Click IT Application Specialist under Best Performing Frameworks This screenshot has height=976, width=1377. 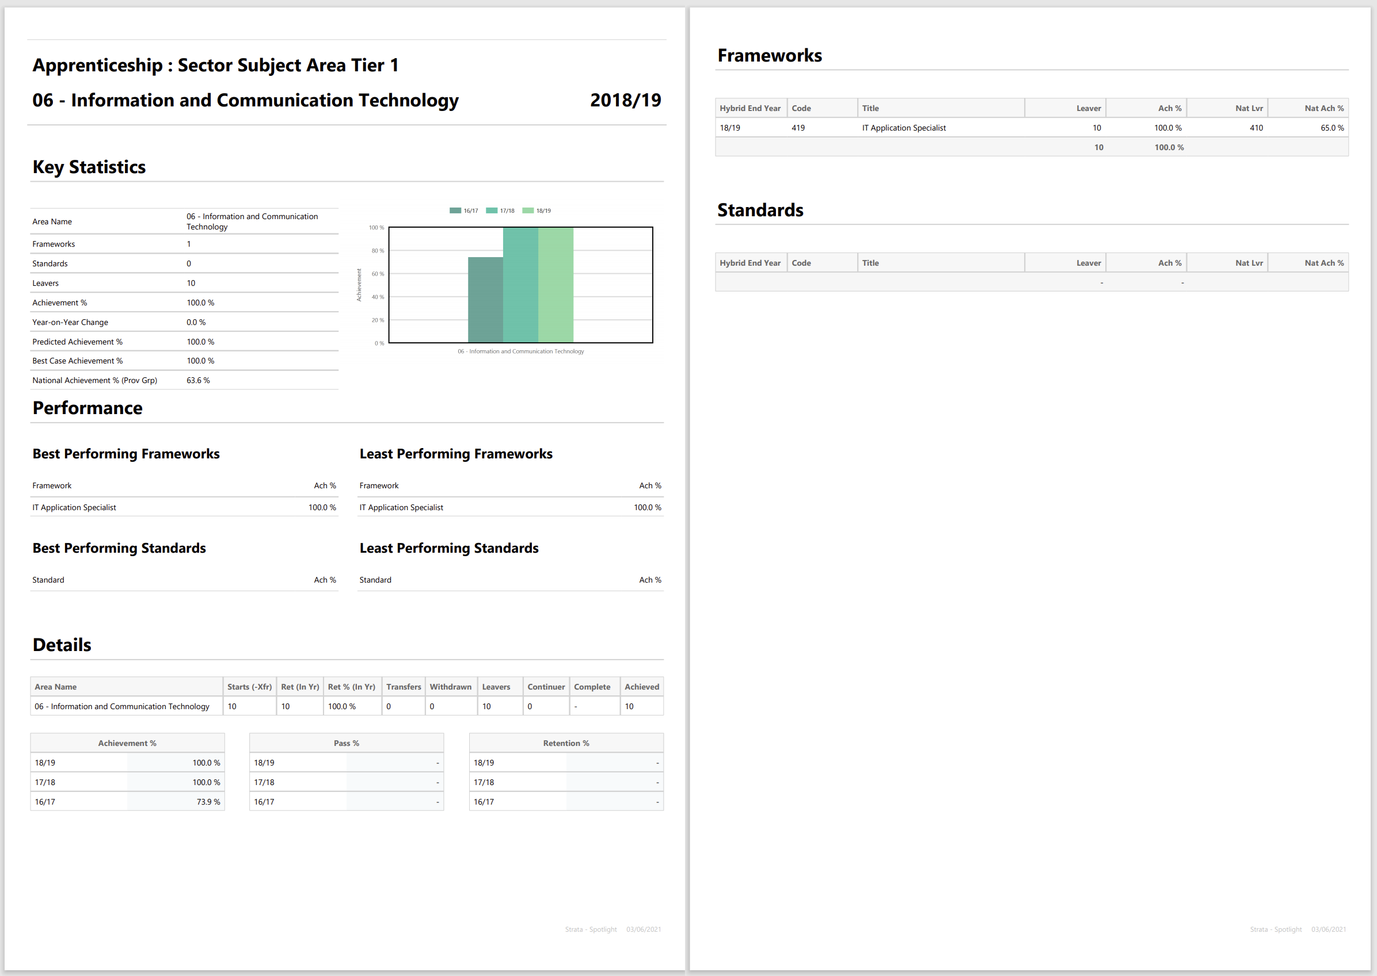(x=75, y=507)
